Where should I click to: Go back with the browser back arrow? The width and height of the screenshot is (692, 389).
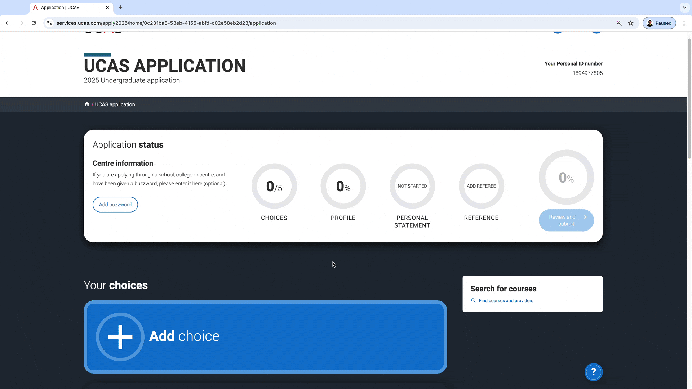8,23
